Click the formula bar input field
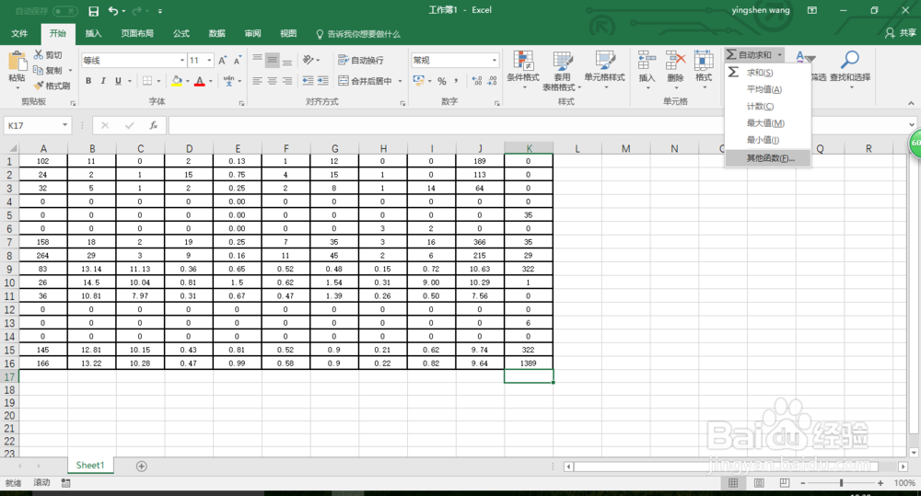This screenshot has width=921, height=496. click(538, 125)
